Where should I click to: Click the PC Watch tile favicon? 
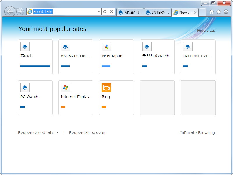[25, 87]
